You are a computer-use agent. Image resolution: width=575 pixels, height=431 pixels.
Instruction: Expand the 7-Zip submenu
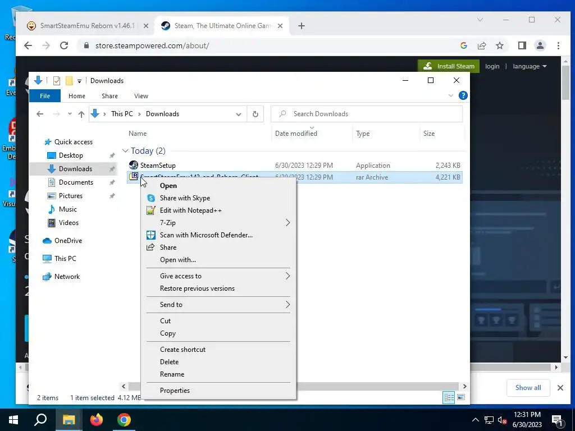click(x=287, y=222)
